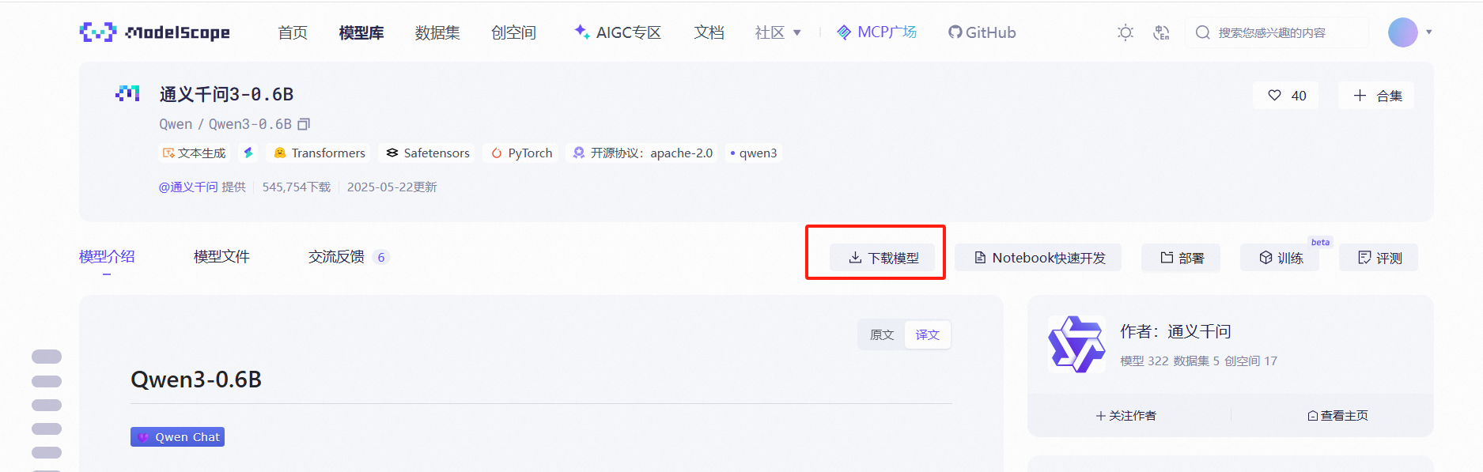
Task: Open the 数据集 navigation item
Action: (437, 32)
